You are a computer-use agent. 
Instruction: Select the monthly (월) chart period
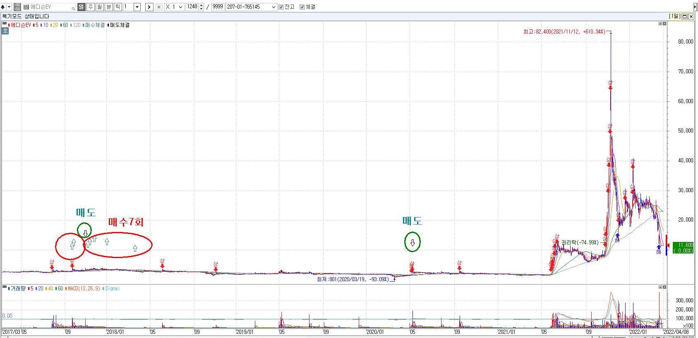99,7
